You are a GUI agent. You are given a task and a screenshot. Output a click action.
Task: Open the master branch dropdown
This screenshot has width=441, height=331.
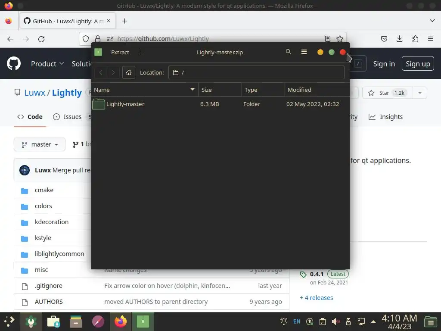pyautogui.click(x=40, y=144)
